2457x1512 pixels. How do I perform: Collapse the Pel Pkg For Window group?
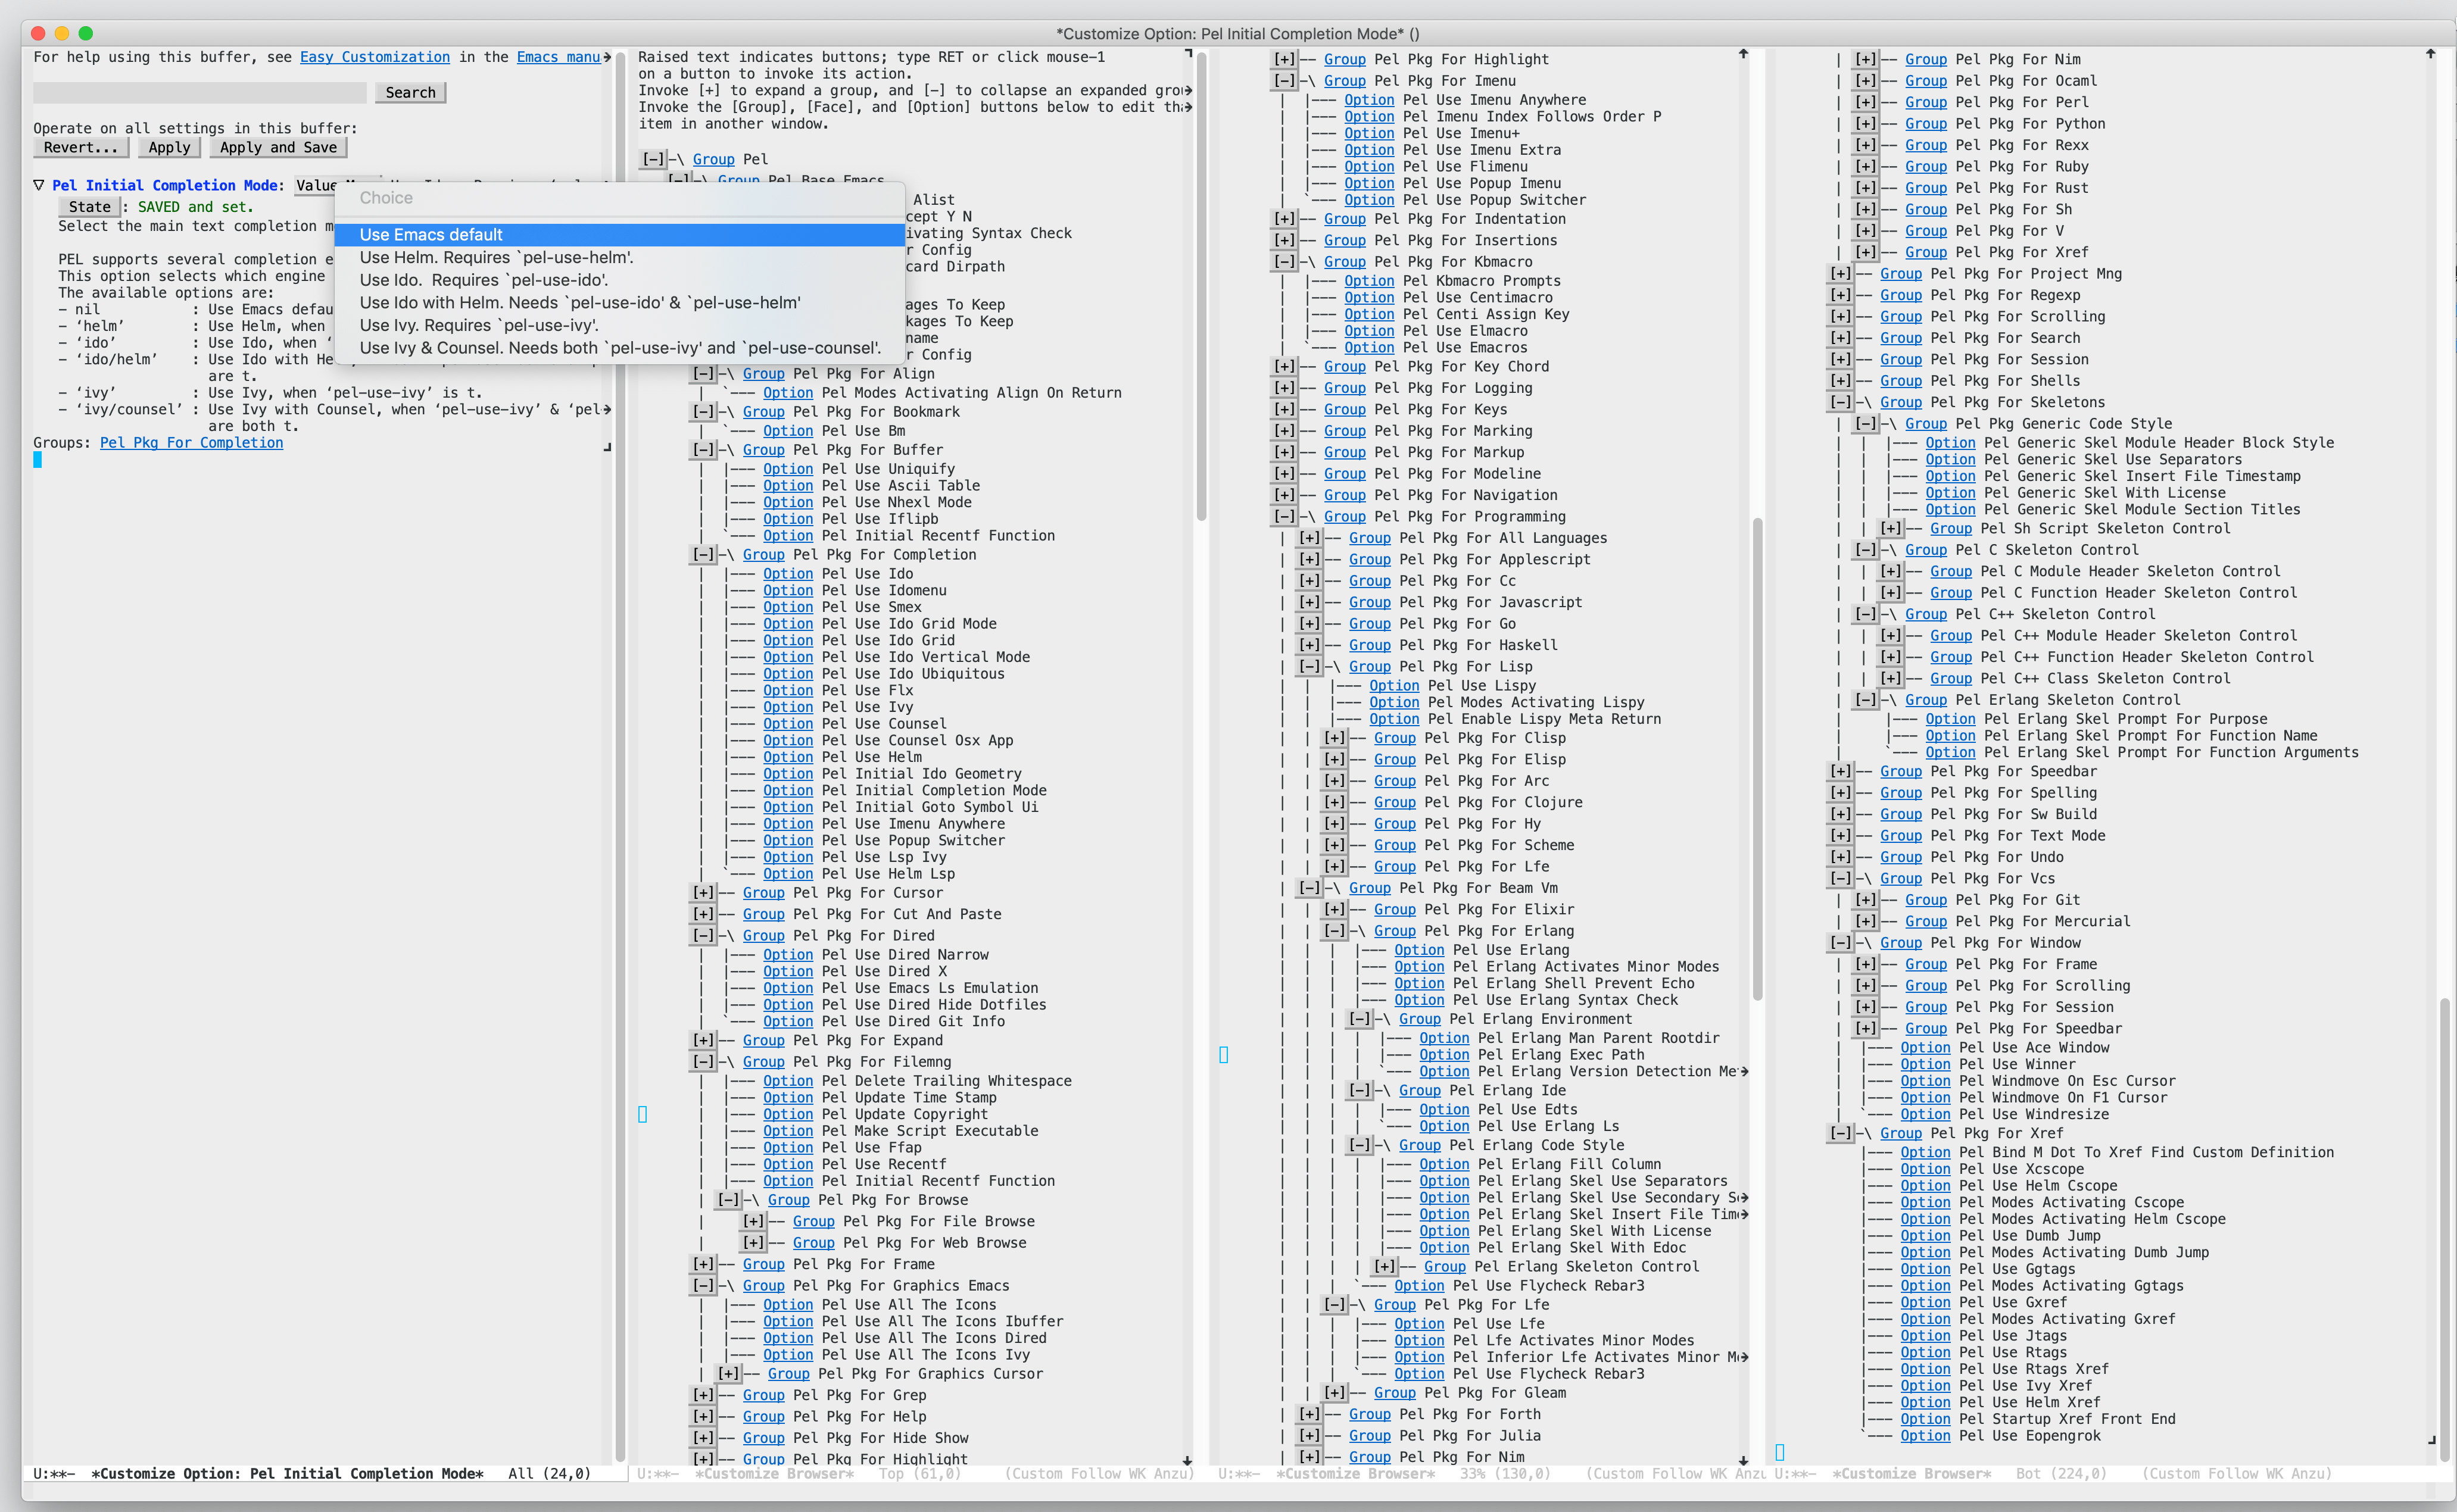pyautogui.click(x=1841, y=943)
